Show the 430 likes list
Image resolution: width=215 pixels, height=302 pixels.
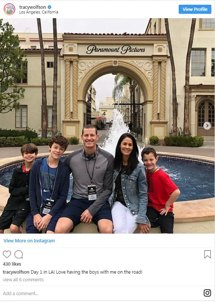coord(12,264)
